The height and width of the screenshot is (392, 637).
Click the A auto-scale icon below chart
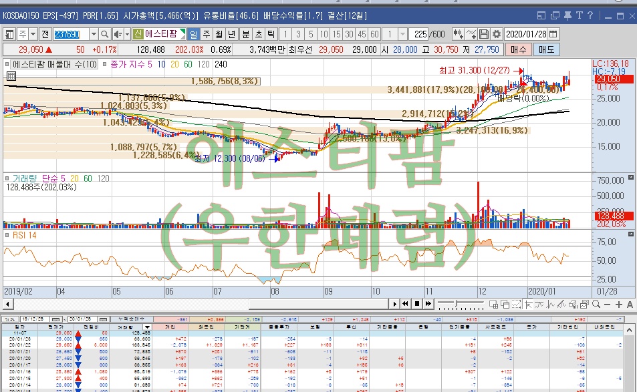pos(630,305)
